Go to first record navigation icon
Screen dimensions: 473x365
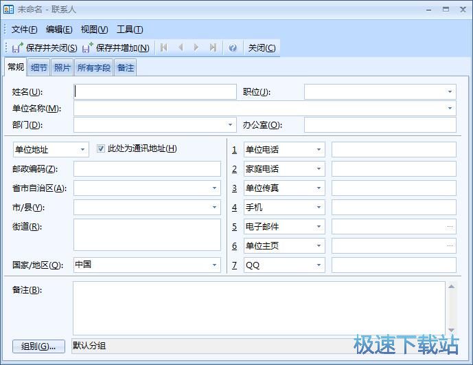(x=164, y=47)
